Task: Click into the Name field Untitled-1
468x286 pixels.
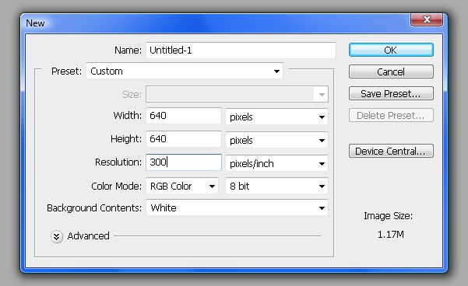Action: coord(241,50)
